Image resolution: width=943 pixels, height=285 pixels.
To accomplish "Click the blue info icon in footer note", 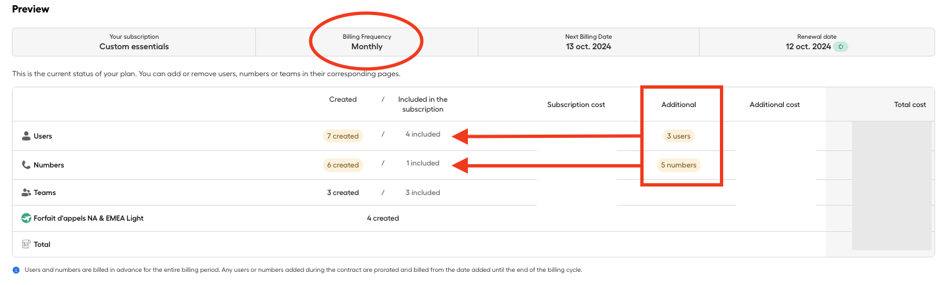I will coord(16,270).
